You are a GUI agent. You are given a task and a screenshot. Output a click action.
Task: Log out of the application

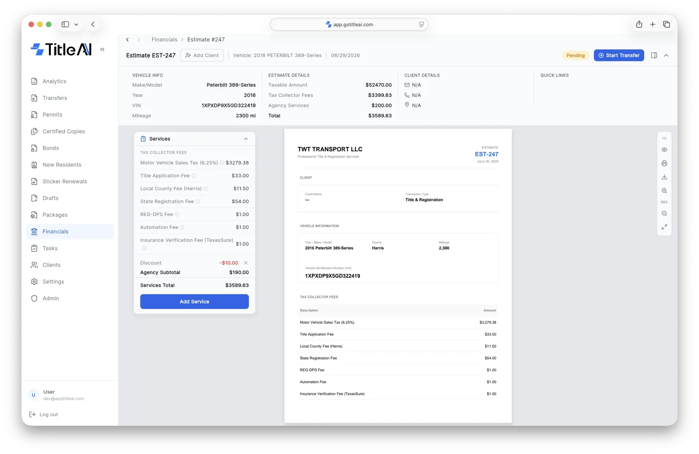click(x=44, y=415)
